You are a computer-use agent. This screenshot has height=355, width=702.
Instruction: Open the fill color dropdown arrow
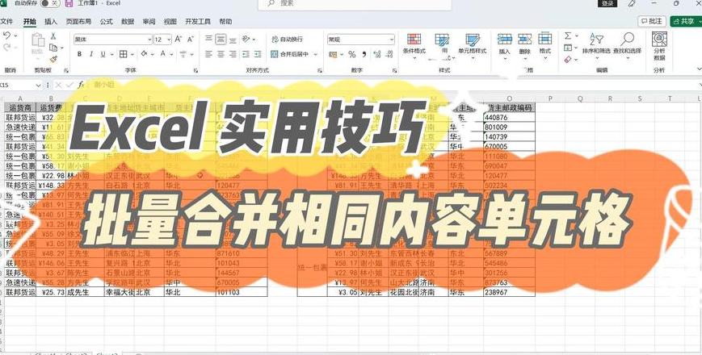[x=152, y=54]
